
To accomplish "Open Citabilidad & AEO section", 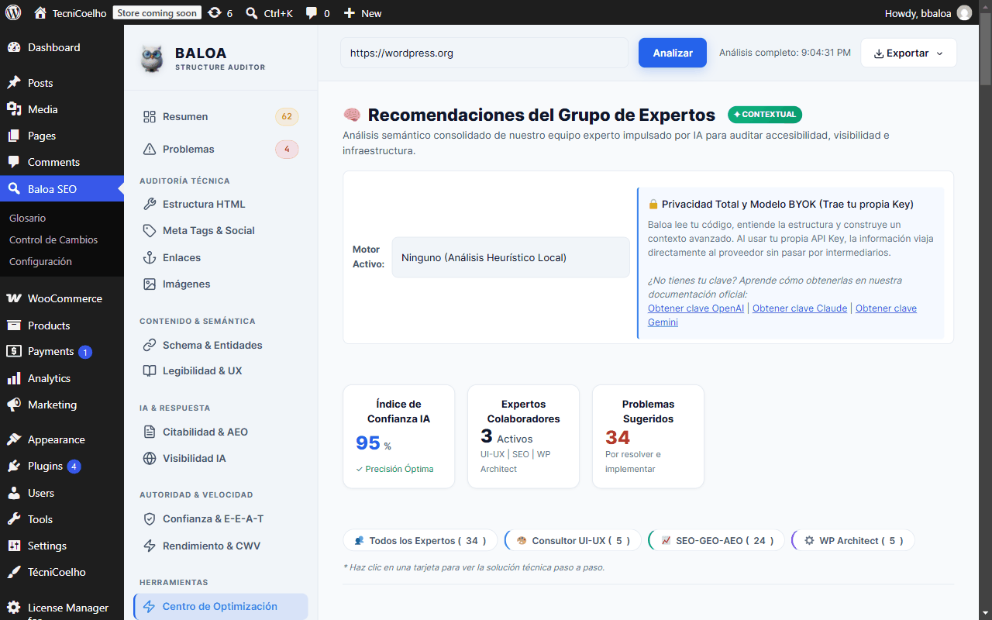I will (x=220, y=432).
